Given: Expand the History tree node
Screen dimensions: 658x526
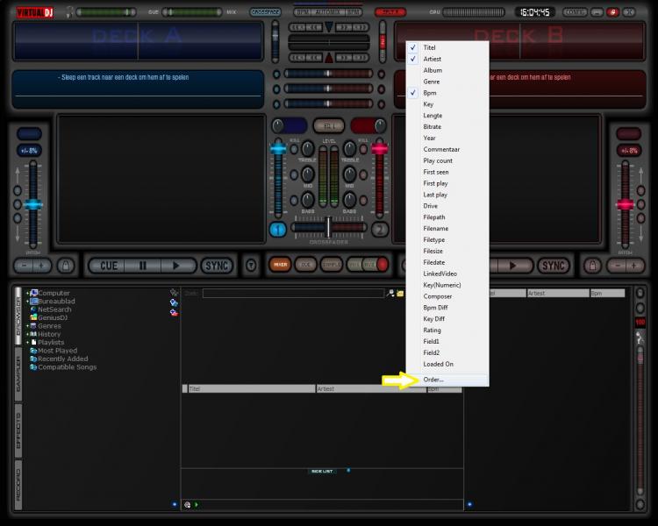Looking at the screenshot, I should click(x=27, y=334).
